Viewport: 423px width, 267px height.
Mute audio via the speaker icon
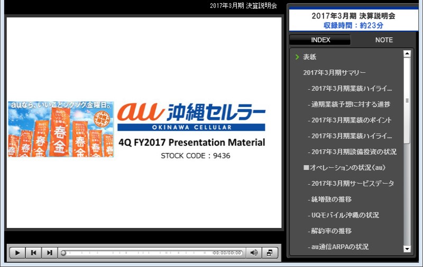coord(254,253)
